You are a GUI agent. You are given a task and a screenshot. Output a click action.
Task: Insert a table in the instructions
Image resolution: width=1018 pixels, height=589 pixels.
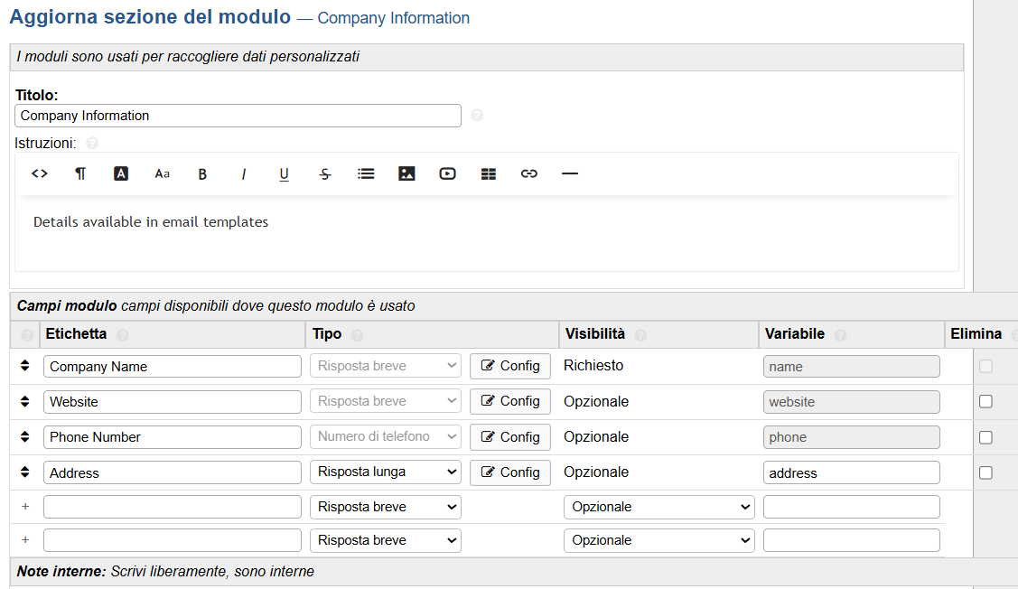coord(489,173)
